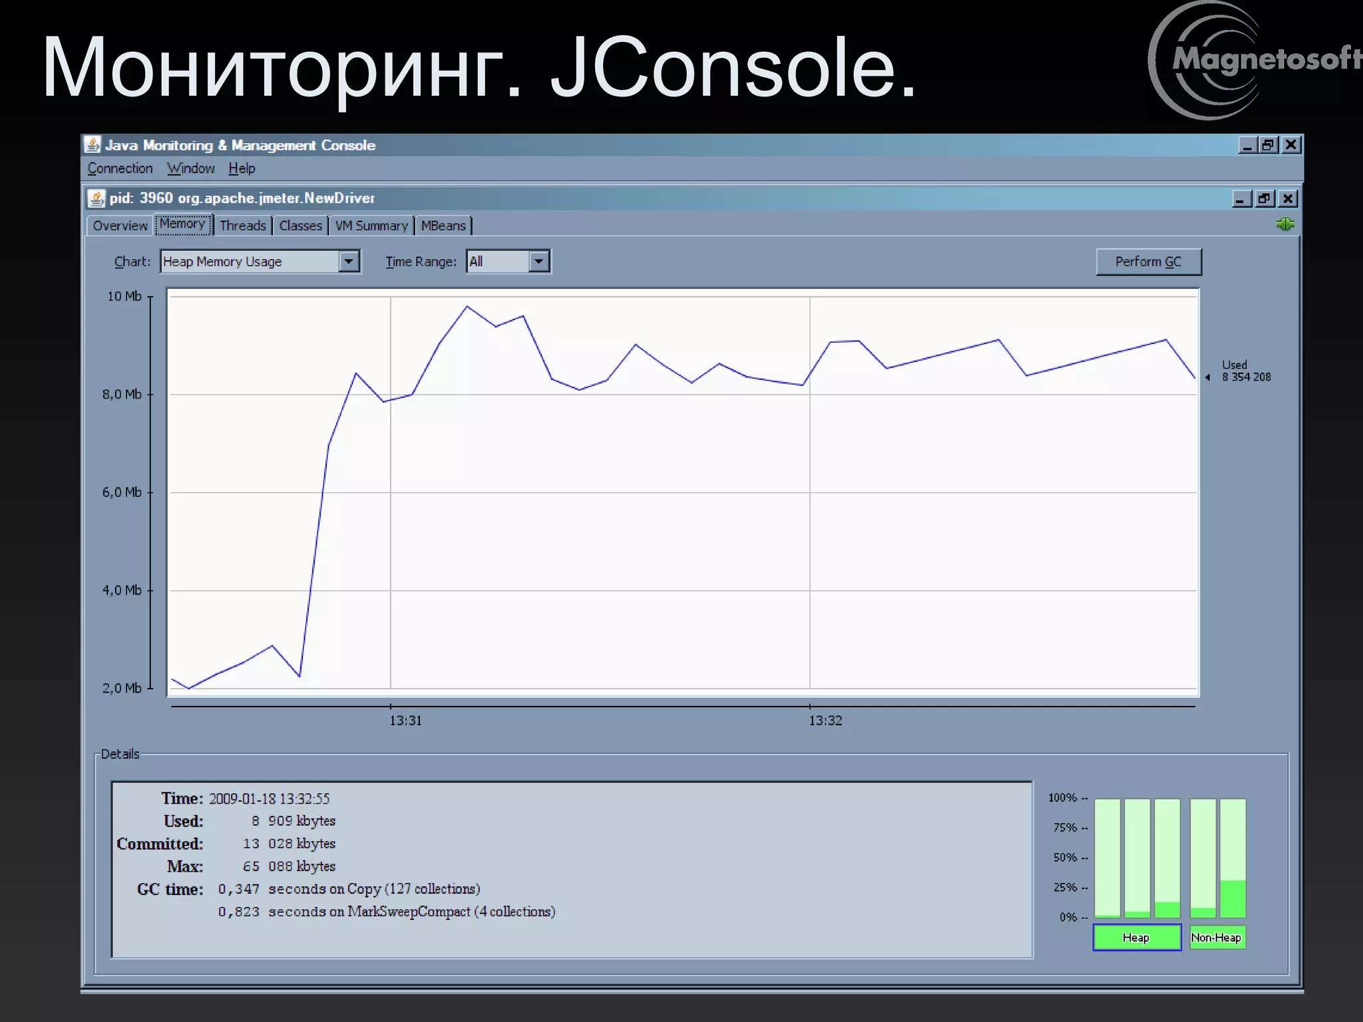Expand the Heap Memory Usage chart dropdown

click(x=349, y=261)
